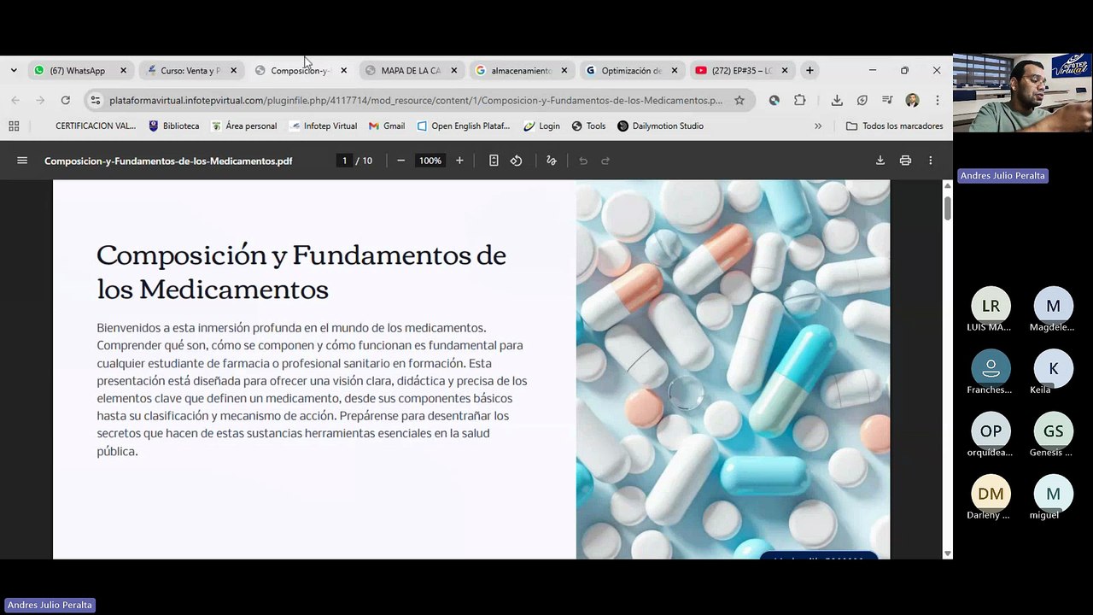
Task: Open the Tools bookmark
Action: (x=588, y=126)
